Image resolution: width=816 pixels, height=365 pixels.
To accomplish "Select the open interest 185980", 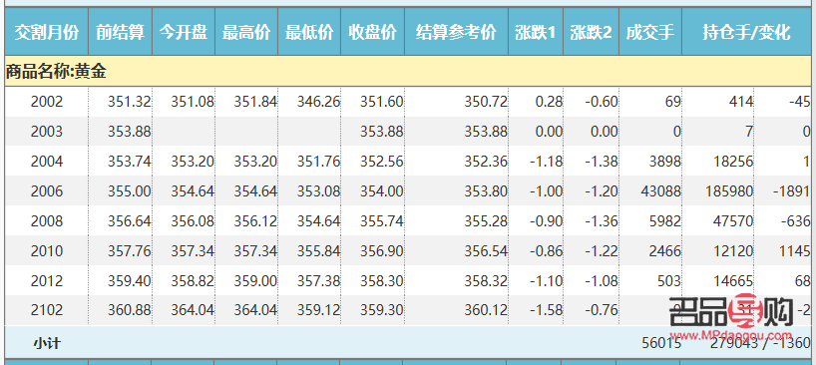I will tap(729, 191).
